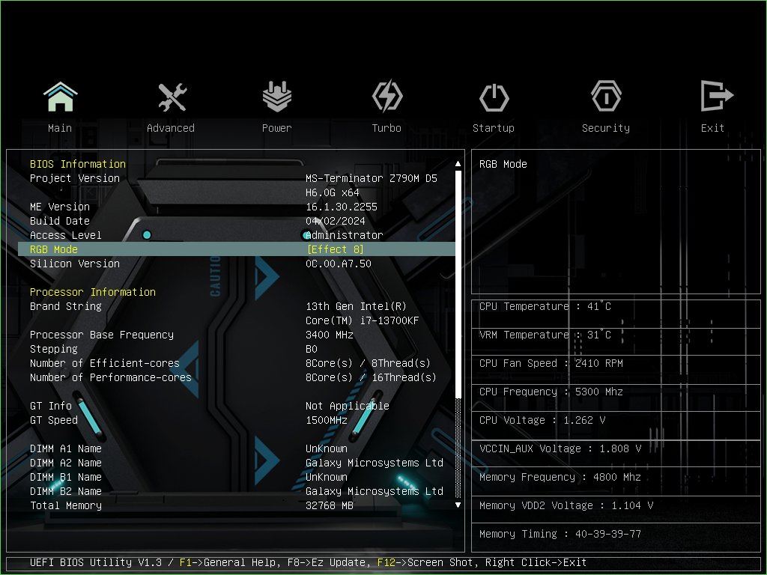Image resolution: width=767 pixels, height=575 pixels.
Task: Click the DIMM A1 Name label
Action: click(x=66, y=448)
